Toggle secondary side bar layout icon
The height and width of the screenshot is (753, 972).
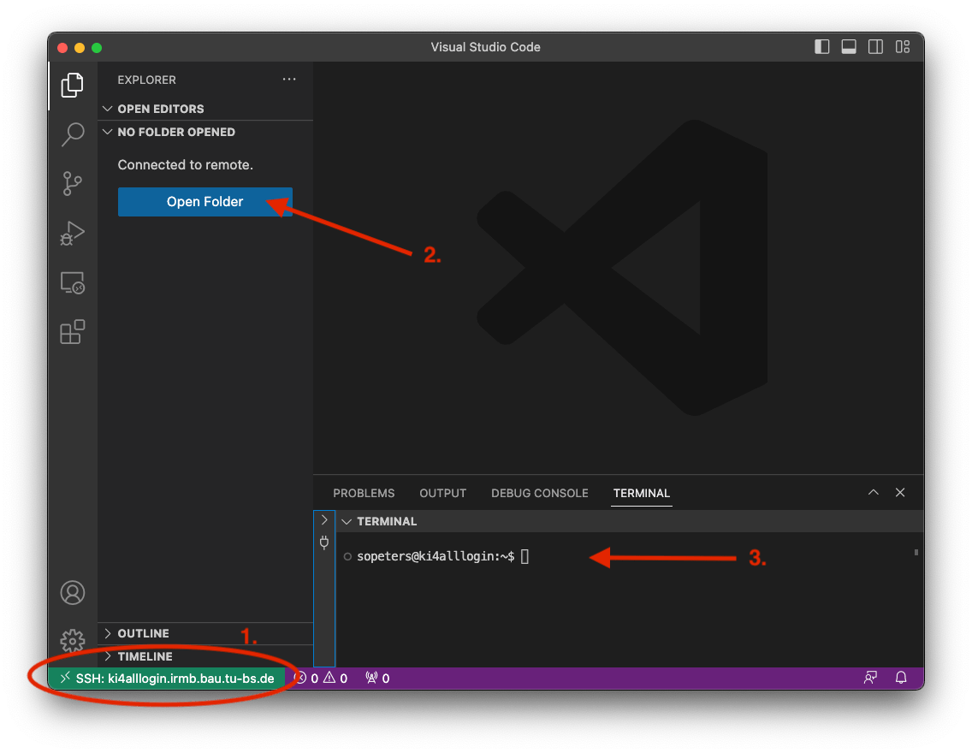pos(875,46)
